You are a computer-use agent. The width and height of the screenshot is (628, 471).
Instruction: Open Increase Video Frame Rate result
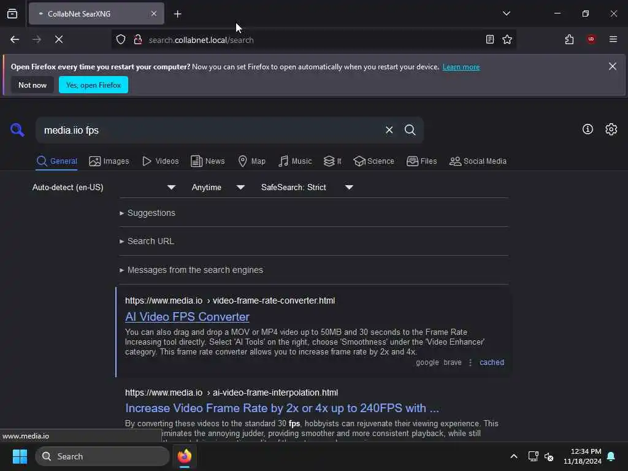pos(282,408)
